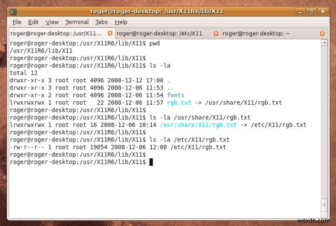
Task: Click the window title text
Action: (157, 11)
